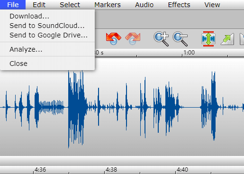Open the File menu
This screenshot has width=244, height=174.
point(13,5)
